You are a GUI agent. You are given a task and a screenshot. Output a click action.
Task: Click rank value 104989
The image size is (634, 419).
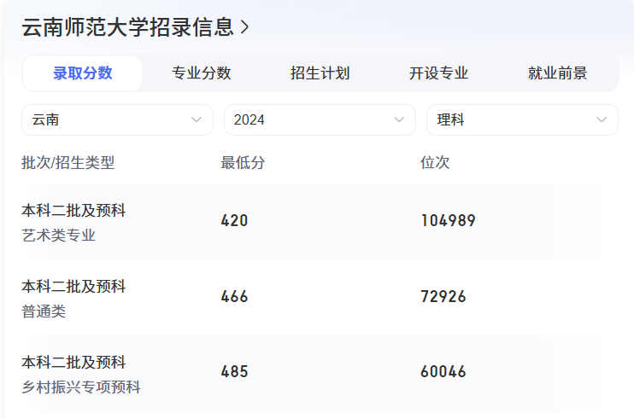(448, 221)
